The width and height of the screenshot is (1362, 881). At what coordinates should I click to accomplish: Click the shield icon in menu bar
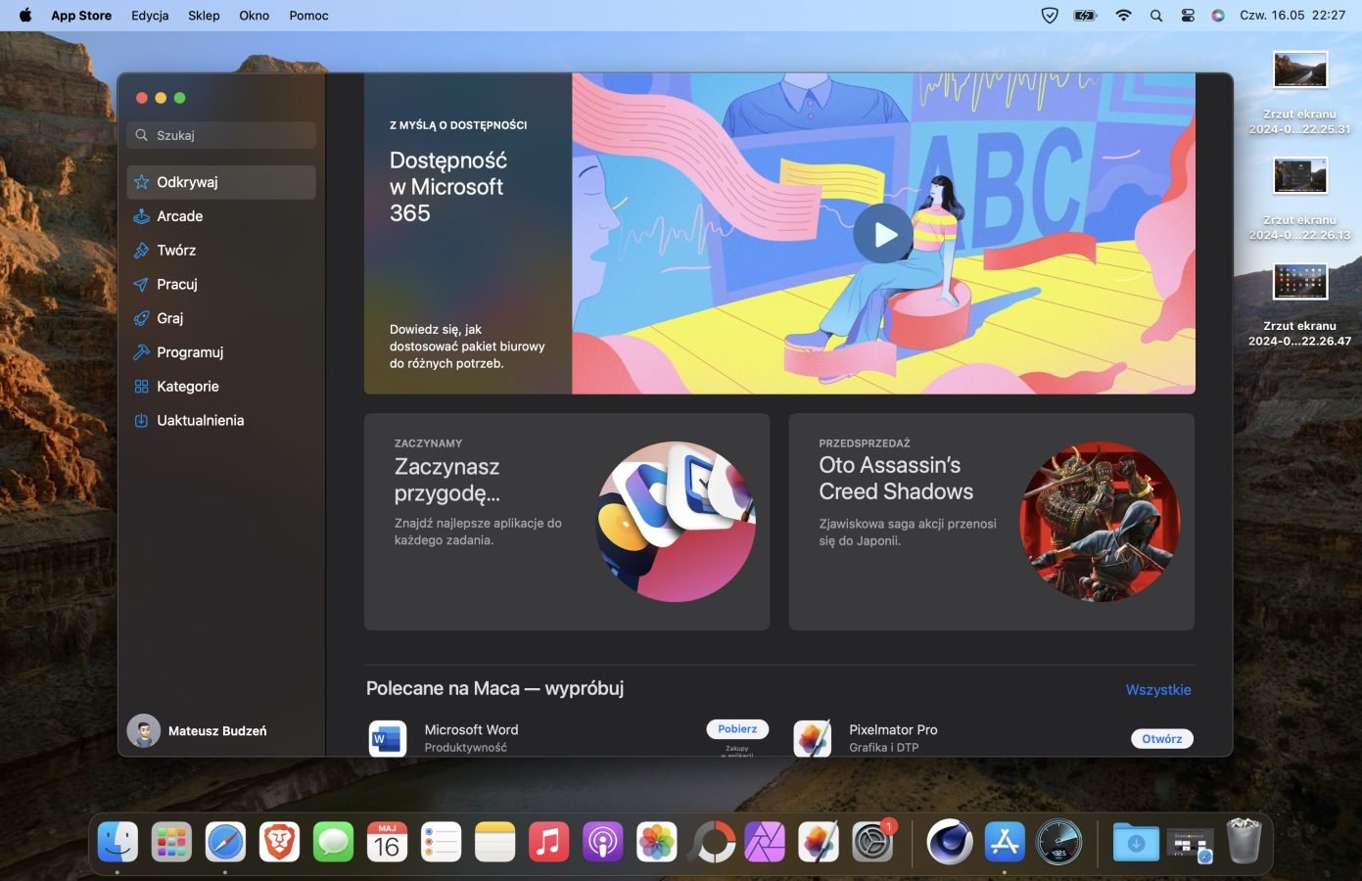1050,16
